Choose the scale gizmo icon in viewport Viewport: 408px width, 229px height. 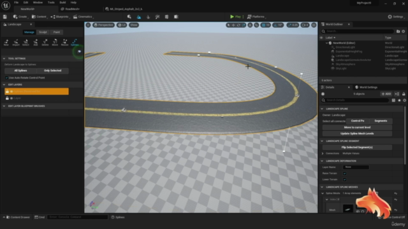244,25
